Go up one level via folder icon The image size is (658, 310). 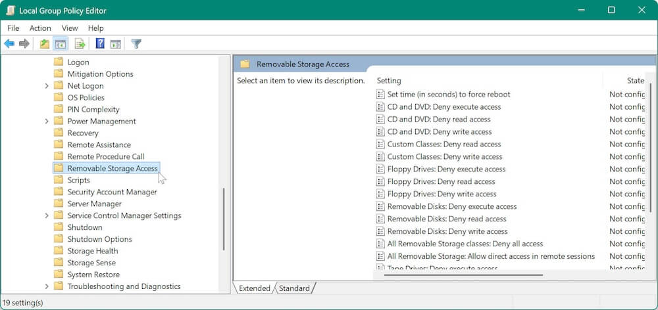click(44, 44)
